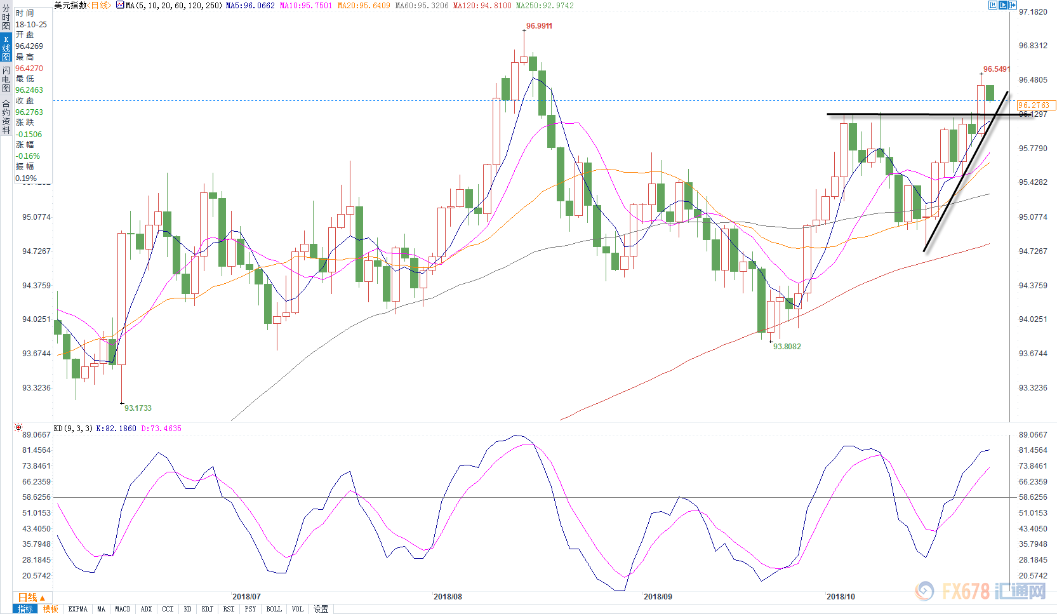The height and width of the screenshot is (614, 1057).
Task: Apply the ADX indicator
Action: pos(147,609)
